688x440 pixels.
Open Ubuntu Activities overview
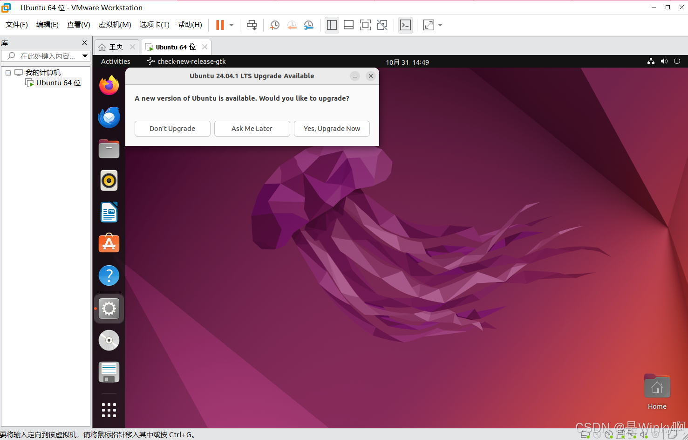(x=116, y=62)
